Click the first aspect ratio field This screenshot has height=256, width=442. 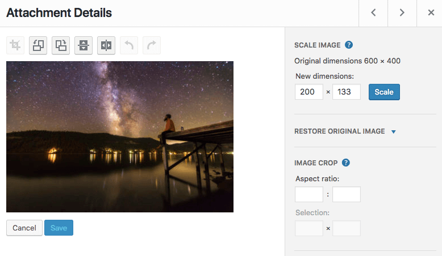pyautogui.click(x=309, y=194)
